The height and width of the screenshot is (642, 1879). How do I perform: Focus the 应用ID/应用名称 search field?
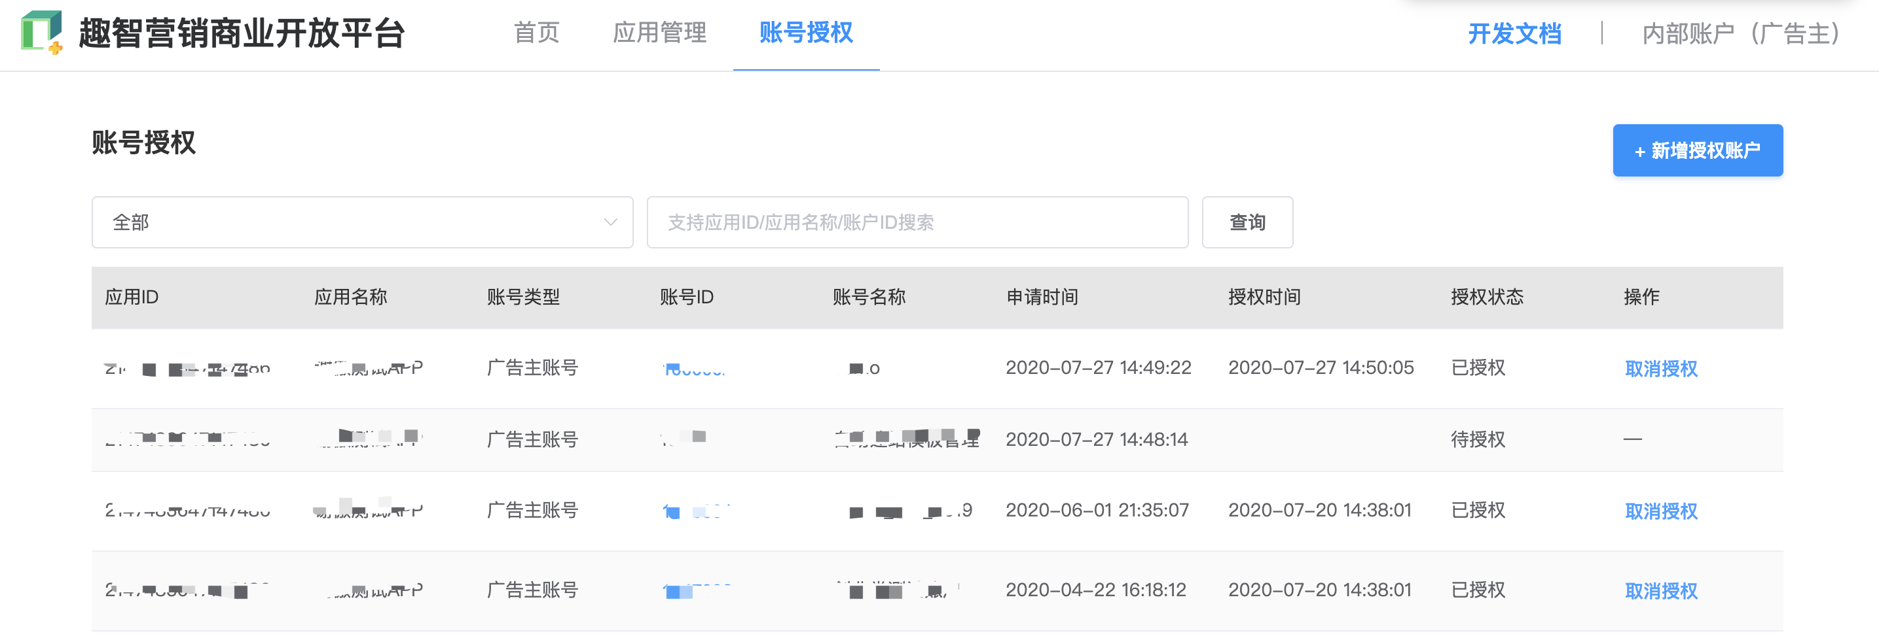tap(918, 222)
